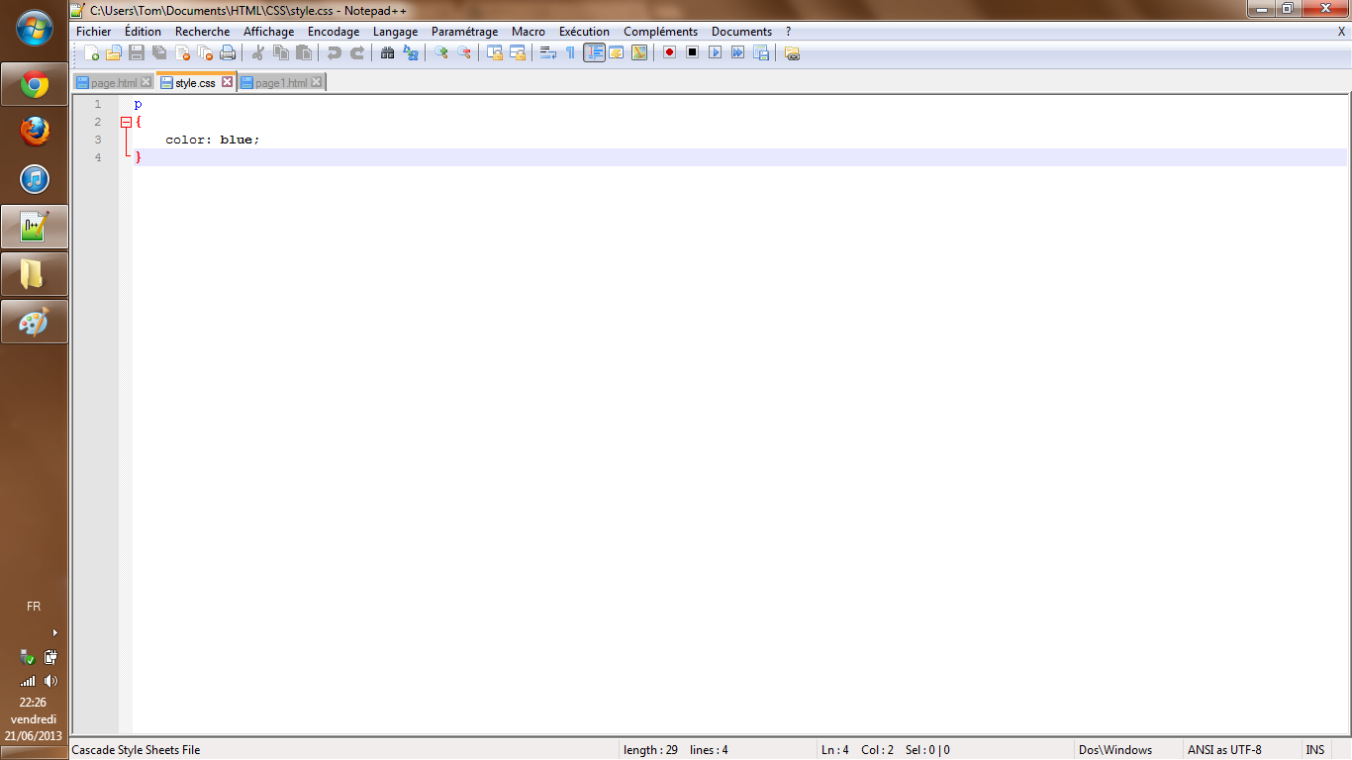Screen dimensions: 1352x760
Task: Click the Print icon in toolbar
Action: click(x=228, y=52)
